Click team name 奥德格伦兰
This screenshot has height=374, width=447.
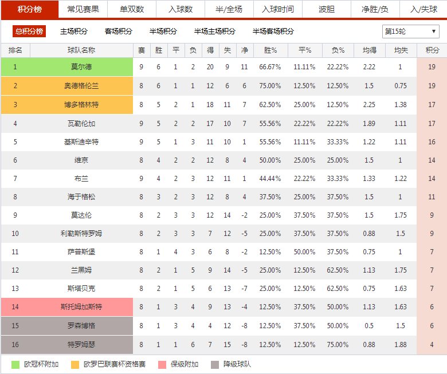click(81, 86)
